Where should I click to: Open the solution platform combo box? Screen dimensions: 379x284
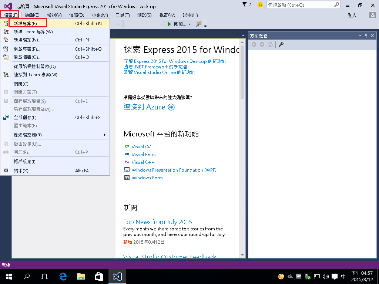(144, 24)
